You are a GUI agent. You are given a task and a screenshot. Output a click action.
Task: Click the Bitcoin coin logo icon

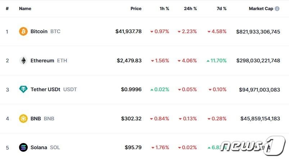point(23,31)
